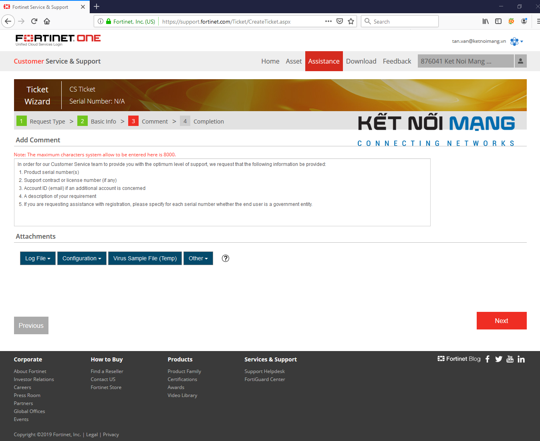Expand the Log File attachment dropdown
The width and height of the screenshot is (540, 441).
pyautogui.click(x=38, y=258)
